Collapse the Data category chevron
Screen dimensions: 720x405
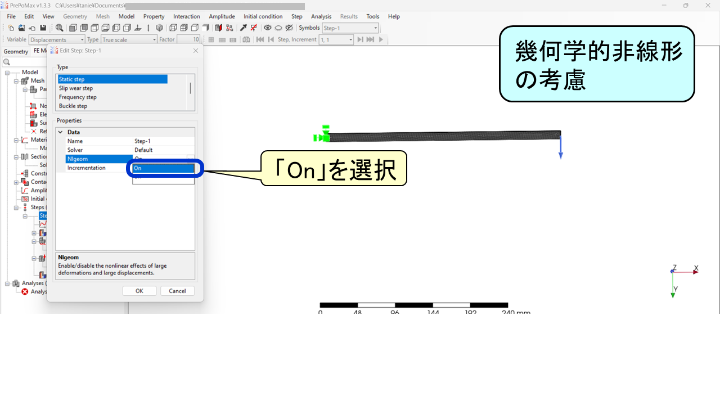click(x=60, y=132)
